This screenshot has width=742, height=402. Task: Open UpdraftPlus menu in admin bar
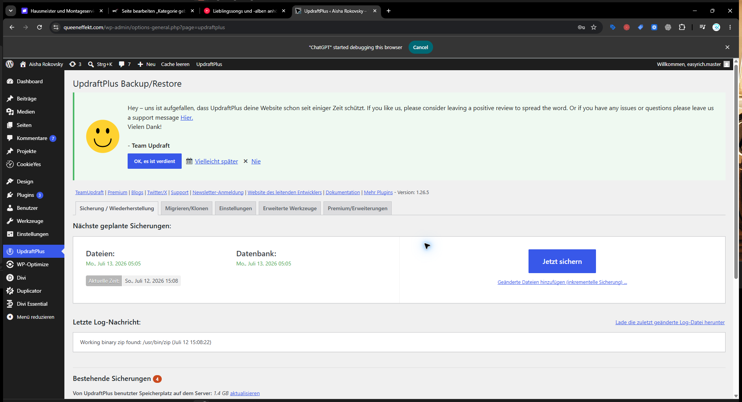[x=209, y=64]
